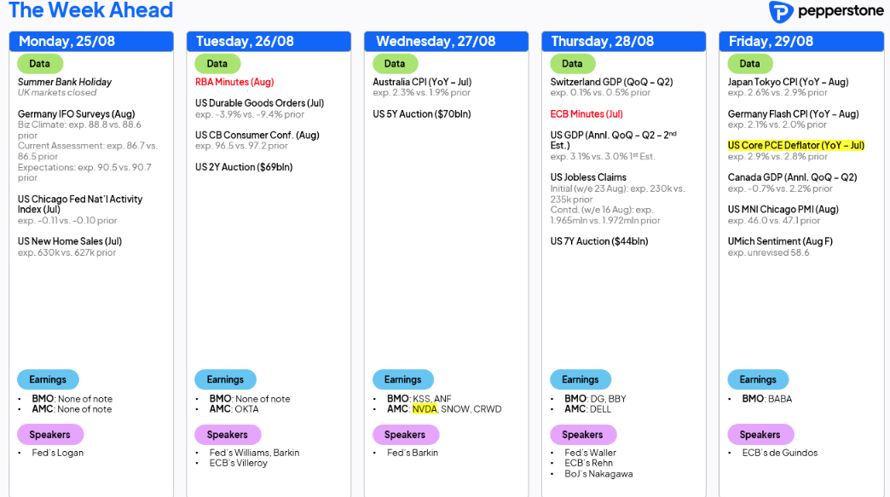Select Germany IFO Surveys (Aug) heading
This screenshot has height=497, width=890.
click(76, 114)
